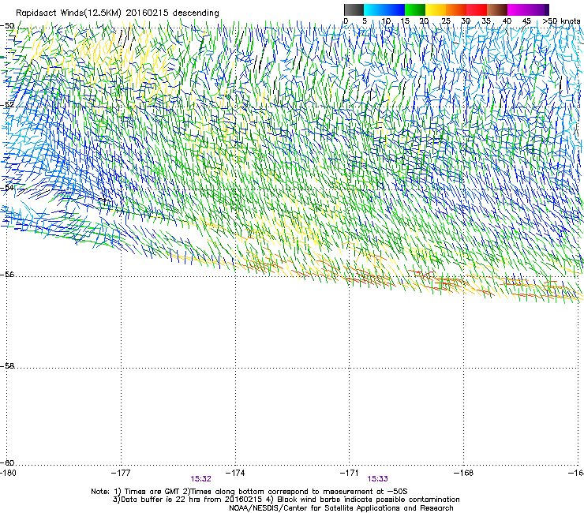This screenshot has width=584, height=513.
Task: Click the magenta 40-45 knots legend segment
Action: [518, 9]
